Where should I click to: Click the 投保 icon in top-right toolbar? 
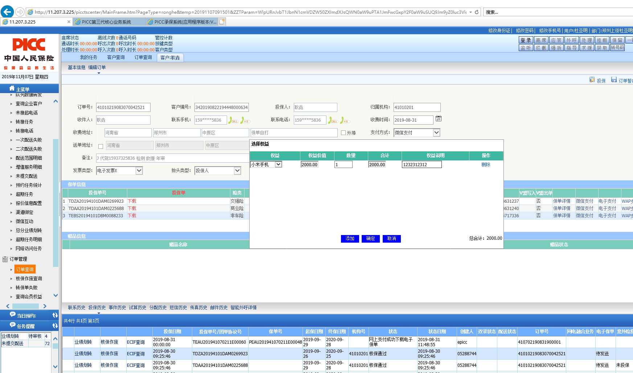click(x=592, y=80)
